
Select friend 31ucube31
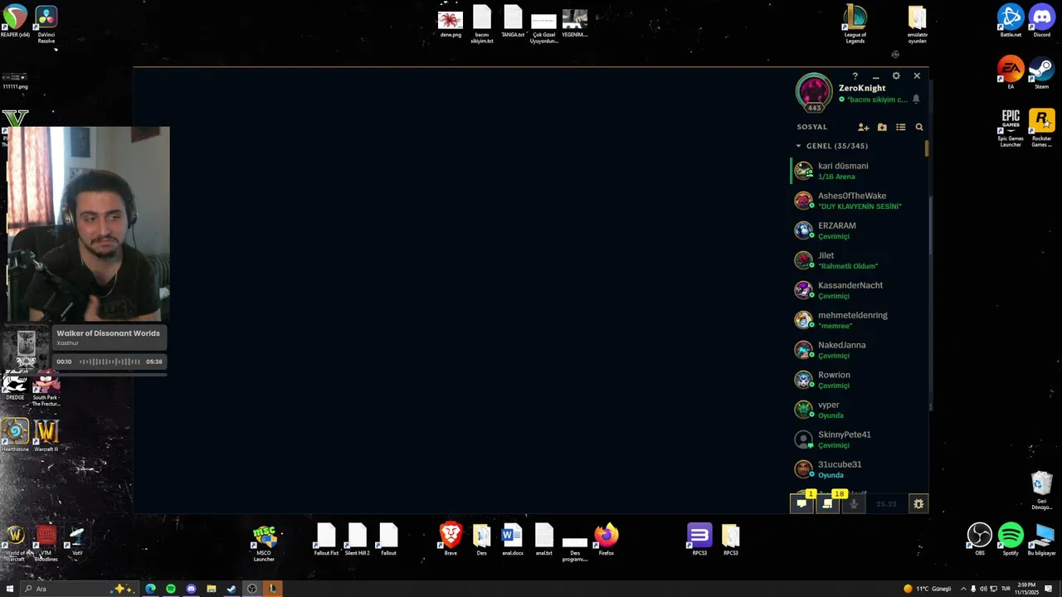pos(857,469)
